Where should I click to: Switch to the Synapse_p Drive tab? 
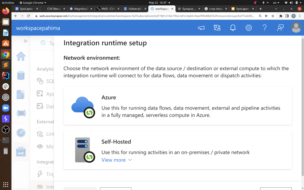tap(189, 9)
